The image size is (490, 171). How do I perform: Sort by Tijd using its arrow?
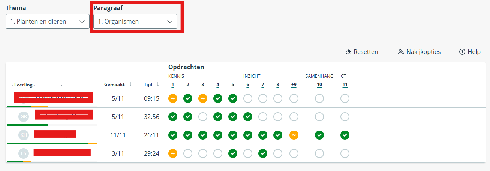pyautogui.click(x=158, y=85)
